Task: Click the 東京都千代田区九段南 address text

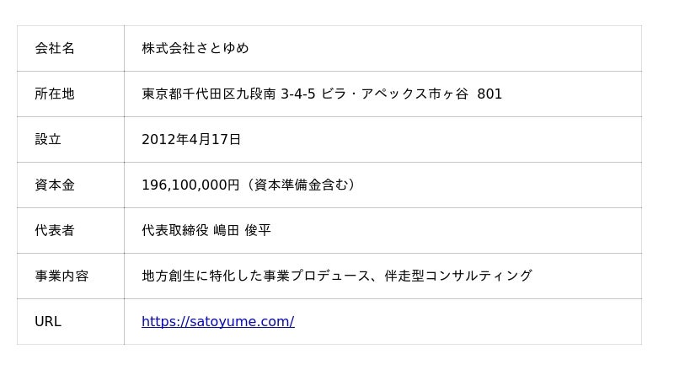Action: [208, 94]
